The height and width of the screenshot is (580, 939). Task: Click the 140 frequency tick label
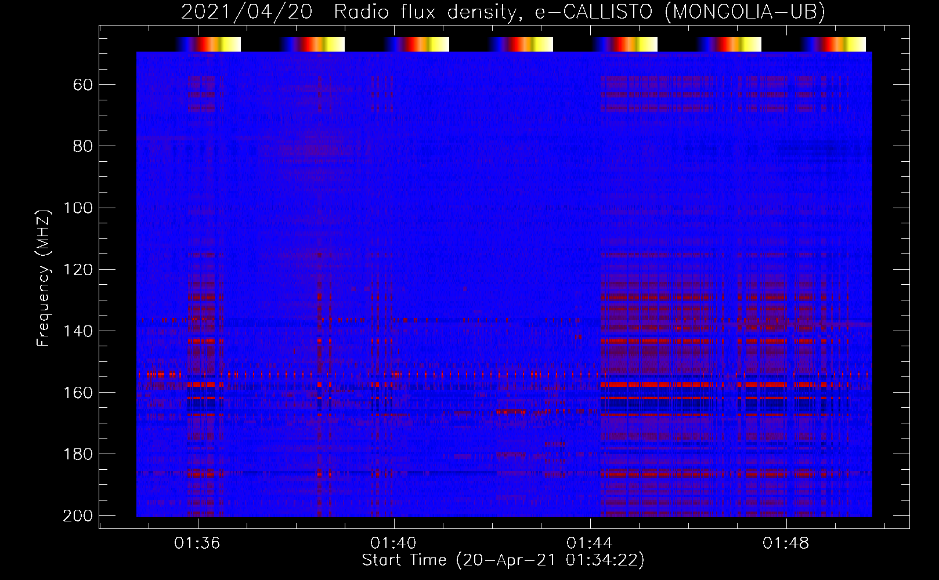pos(78,331)
